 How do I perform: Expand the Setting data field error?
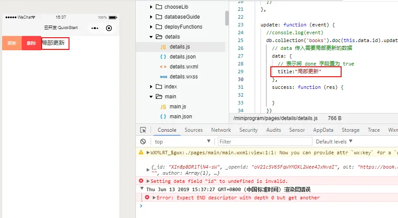click(x=148, y=181)
